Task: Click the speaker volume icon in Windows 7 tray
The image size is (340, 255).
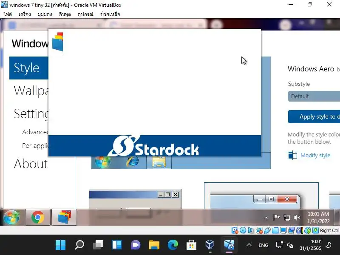Action: pos(297,218)
